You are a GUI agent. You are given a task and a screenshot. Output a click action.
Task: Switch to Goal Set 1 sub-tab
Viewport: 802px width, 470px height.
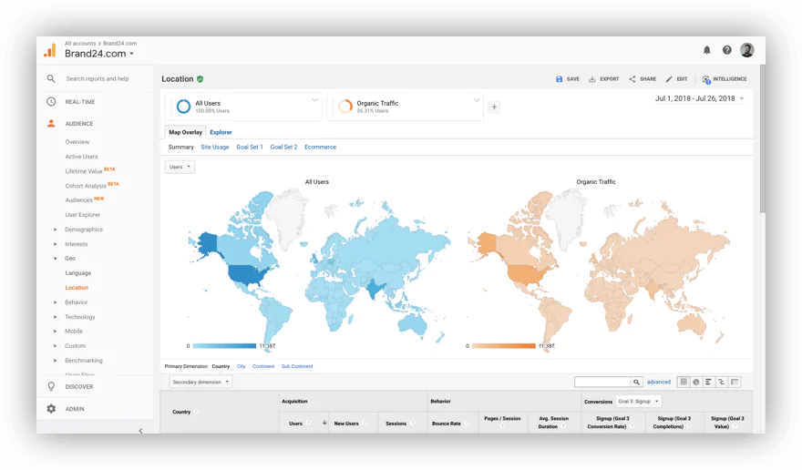(250, 147)
